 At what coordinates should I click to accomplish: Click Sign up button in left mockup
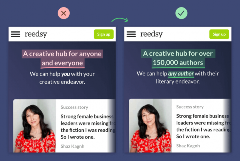coord(104,34)
